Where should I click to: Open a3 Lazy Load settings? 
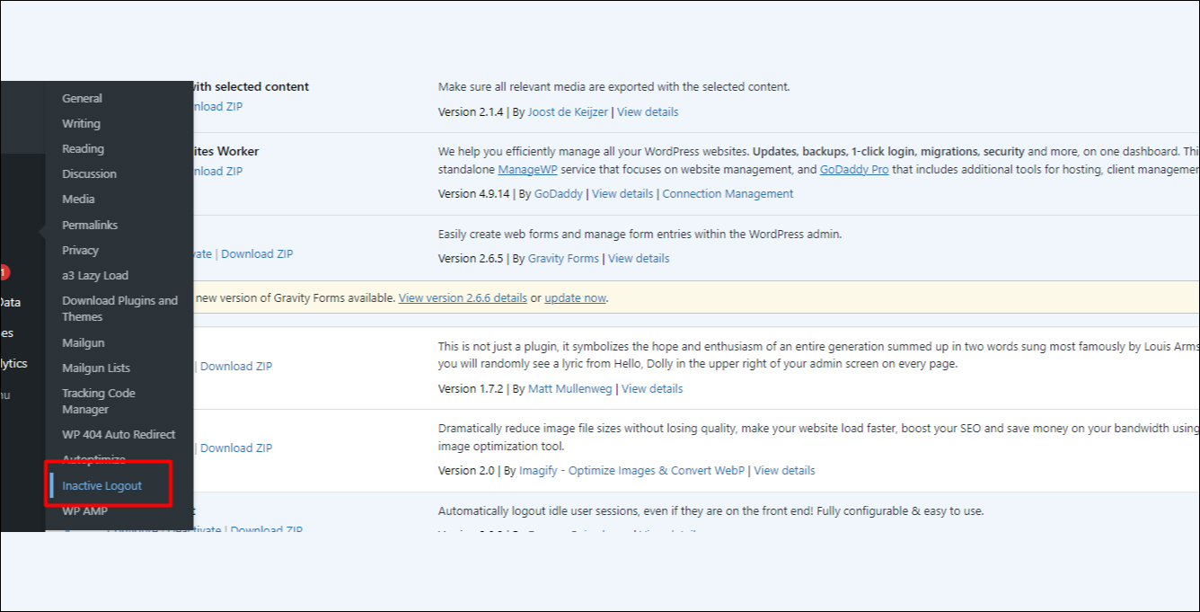(95, 275)
